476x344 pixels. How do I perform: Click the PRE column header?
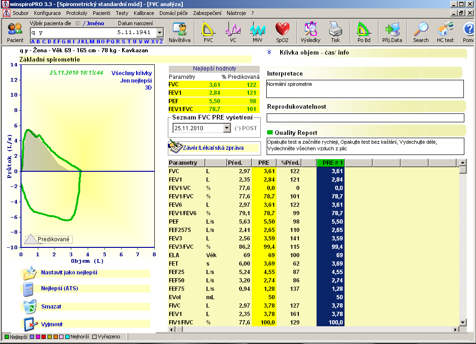coord(264,163)
